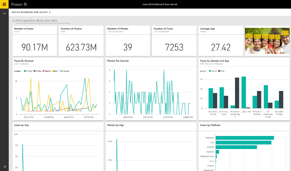The height and width of the screenshot is (171, 291).
Task: Click the Average Age 27.42 tile
Action: coord(220,41)
